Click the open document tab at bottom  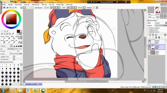coord(32,84)
